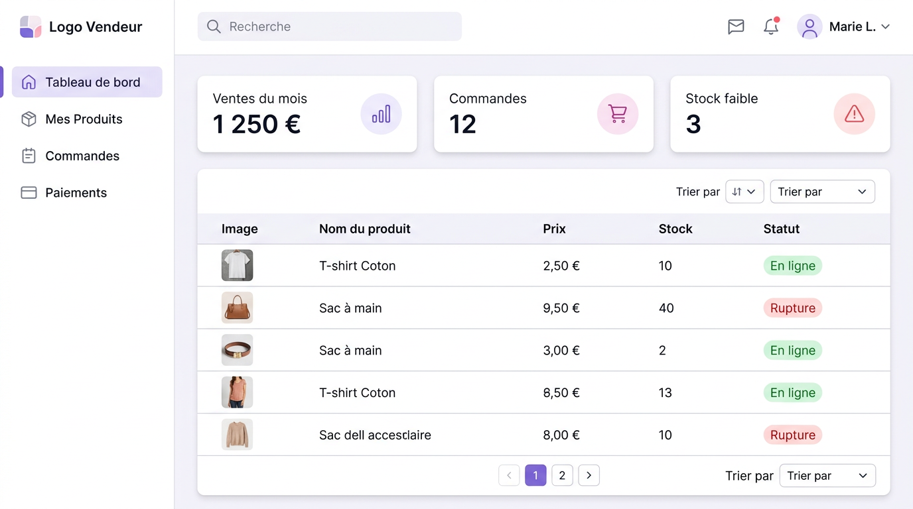Screen dimensions: 913x509
Task: Click the price 2,50 €
Action: tap(561, 266)
